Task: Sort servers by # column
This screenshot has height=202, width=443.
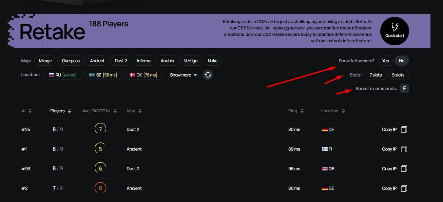Action: point(26,111)
